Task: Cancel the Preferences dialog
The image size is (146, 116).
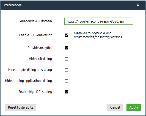Action: pyautogui.click(x=115, y=107)
